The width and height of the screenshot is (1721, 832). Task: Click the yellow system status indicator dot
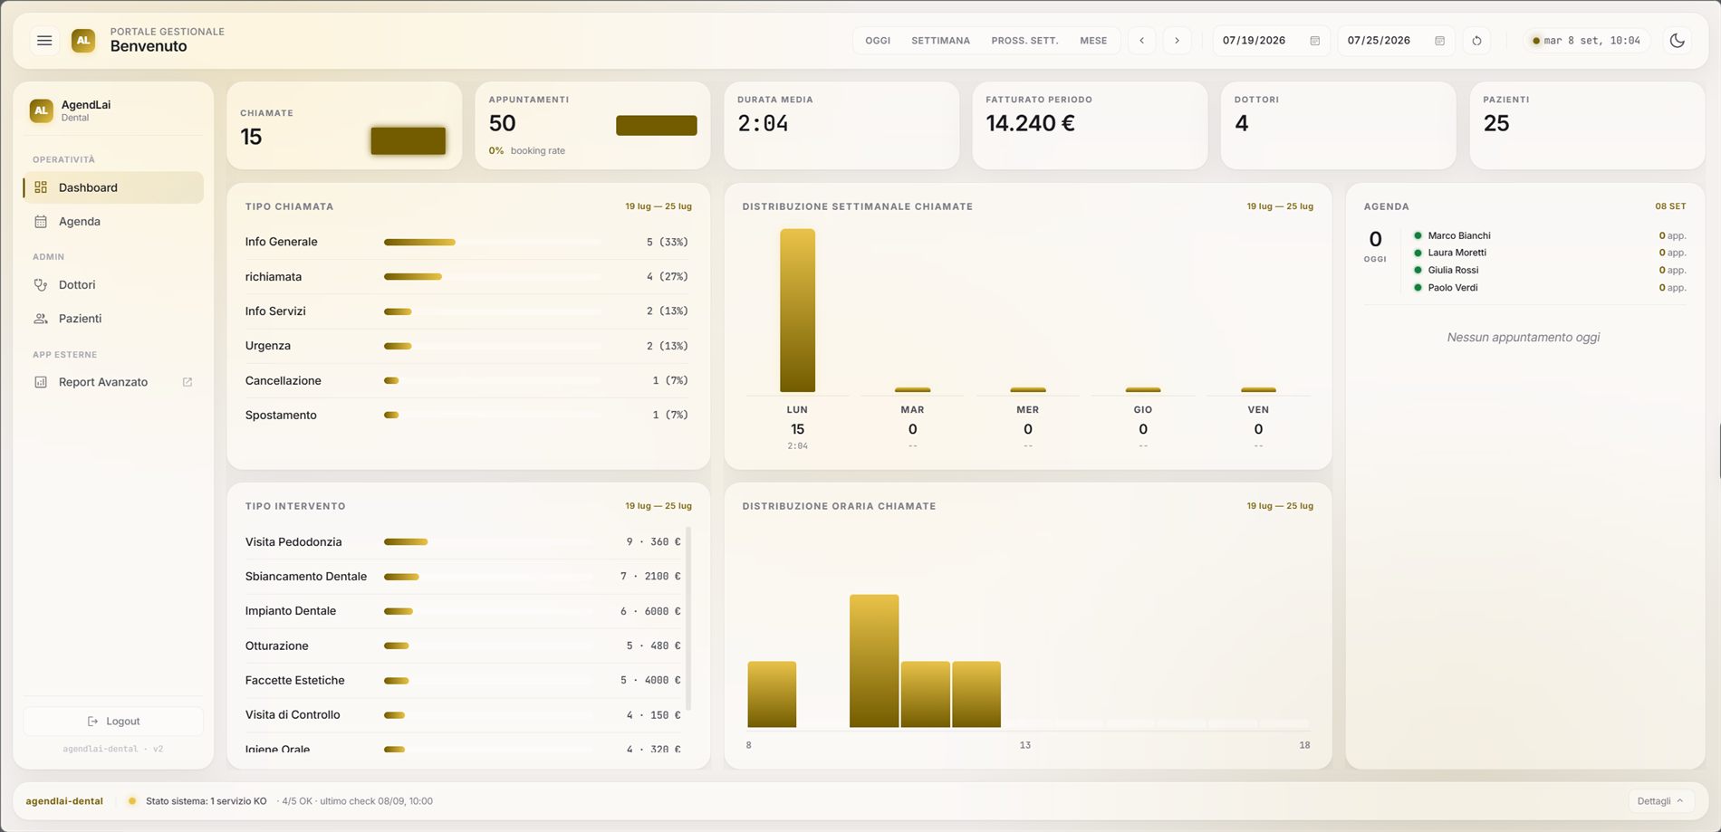(132, 801)
